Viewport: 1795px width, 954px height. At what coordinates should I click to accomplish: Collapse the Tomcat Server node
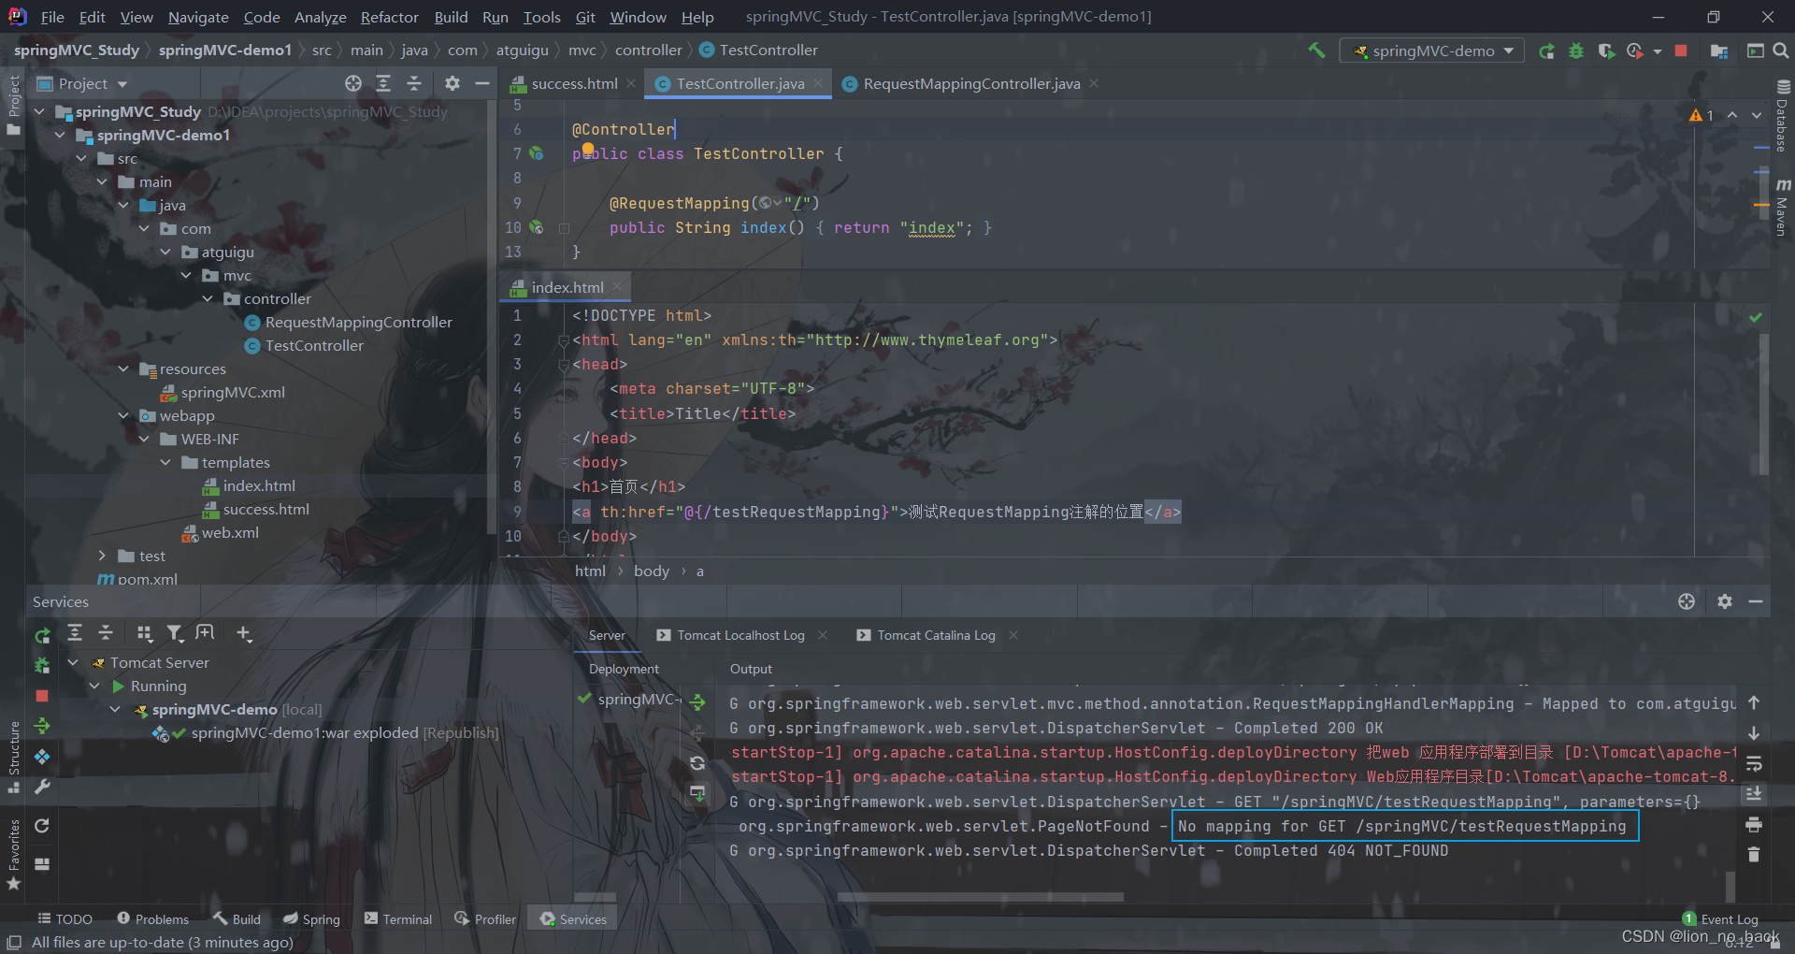pyautogui.click(x=73, y=662)
